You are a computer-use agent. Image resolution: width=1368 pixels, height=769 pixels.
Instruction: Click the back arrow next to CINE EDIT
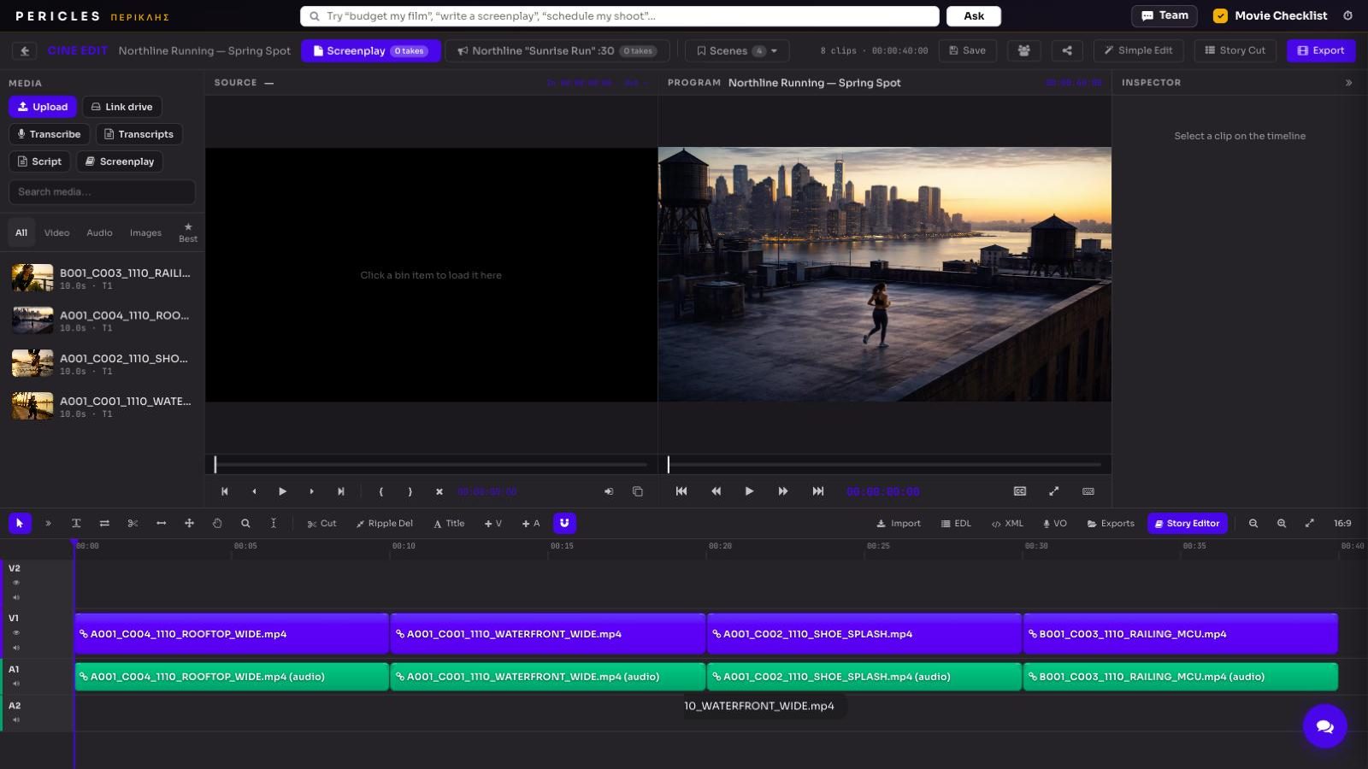click(x=25, y=51)
